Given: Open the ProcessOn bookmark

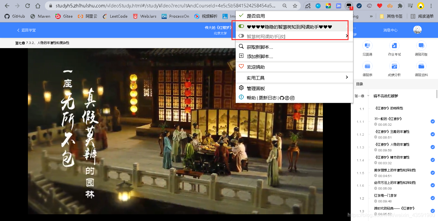Looking at the screenshot, I should coord(175,16).
